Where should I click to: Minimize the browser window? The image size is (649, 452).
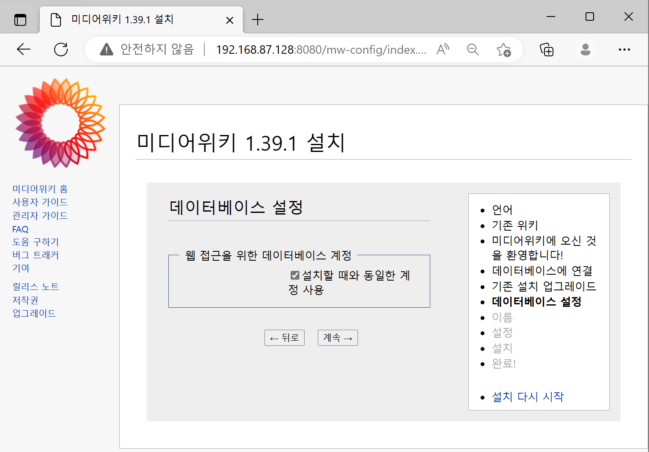551,17
